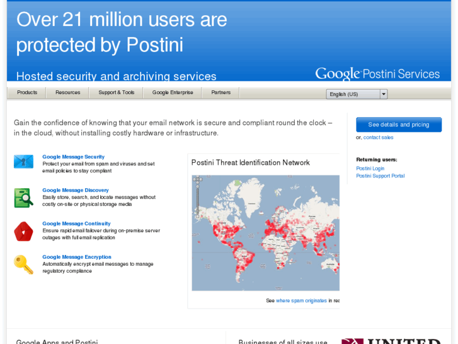
Task: Click the Over 21 million users headline
Action: tap(122, 32)
